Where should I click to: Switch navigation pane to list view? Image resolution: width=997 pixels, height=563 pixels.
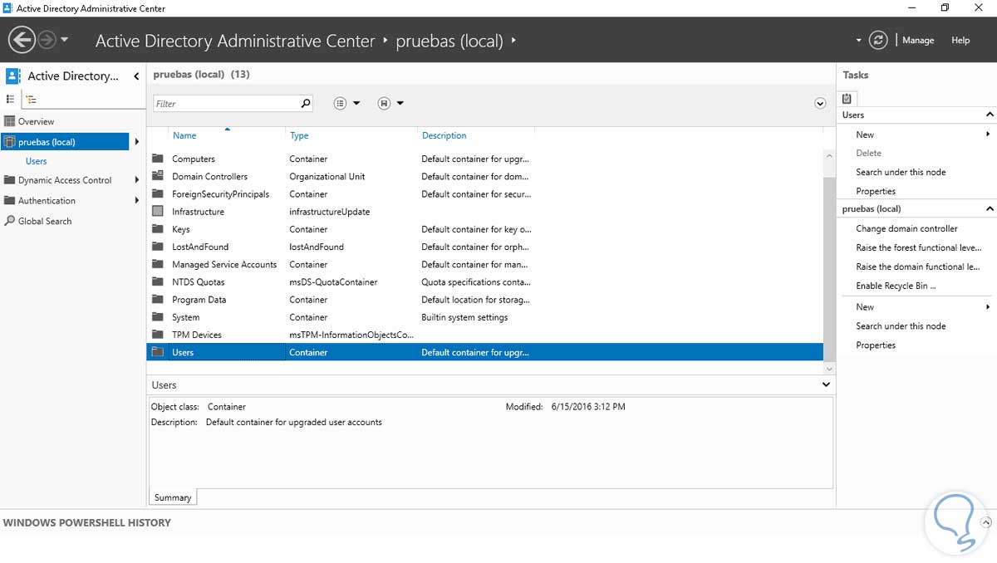11,99
